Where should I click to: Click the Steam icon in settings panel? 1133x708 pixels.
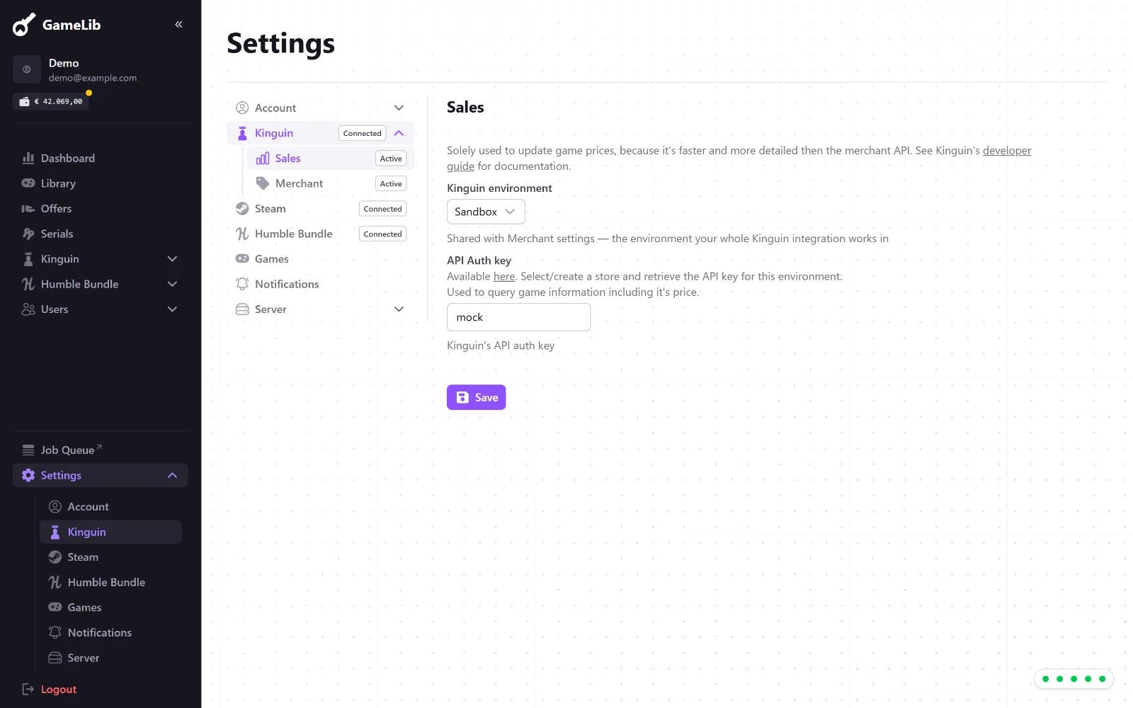[x=242, y=209]
